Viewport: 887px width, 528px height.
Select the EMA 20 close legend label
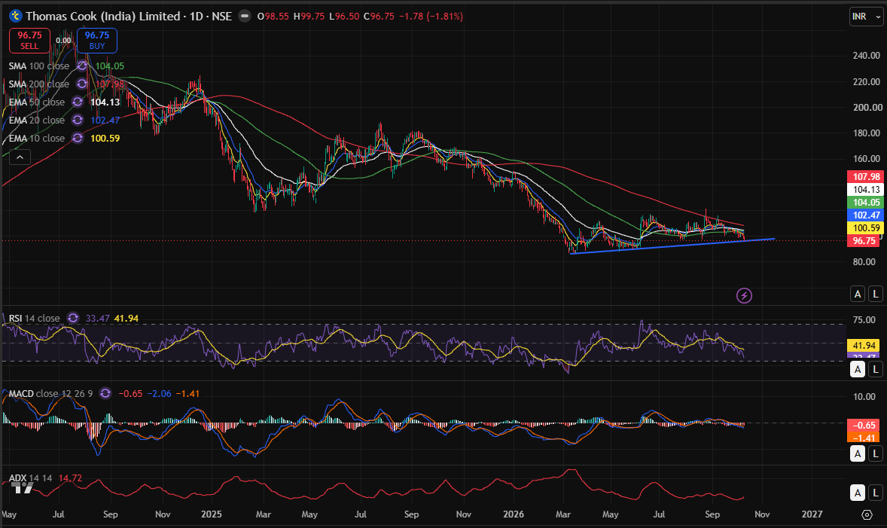(x=37, y=120)
